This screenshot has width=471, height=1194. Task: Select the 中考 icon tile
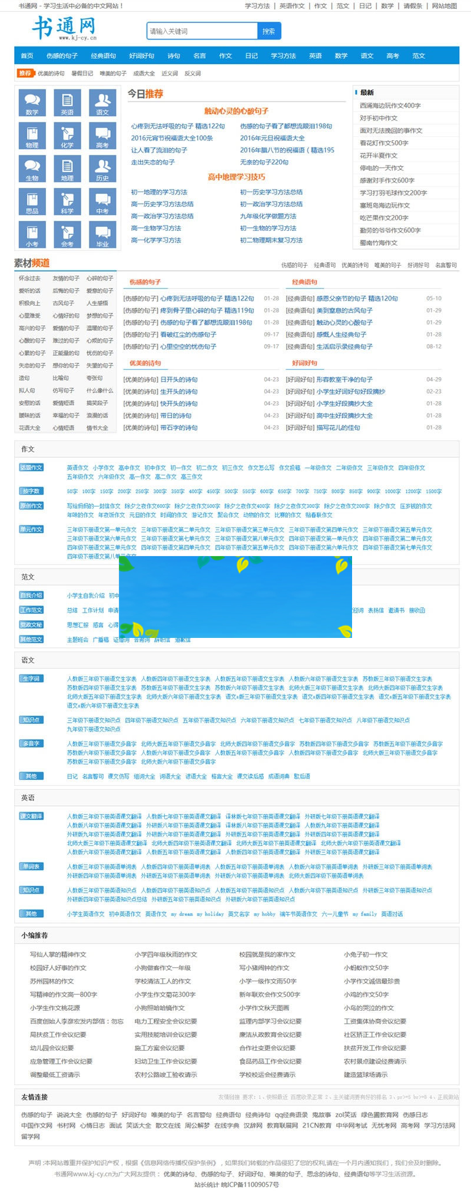coord(102,202)
